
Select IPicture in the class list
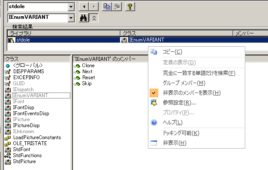coord(21,119)
